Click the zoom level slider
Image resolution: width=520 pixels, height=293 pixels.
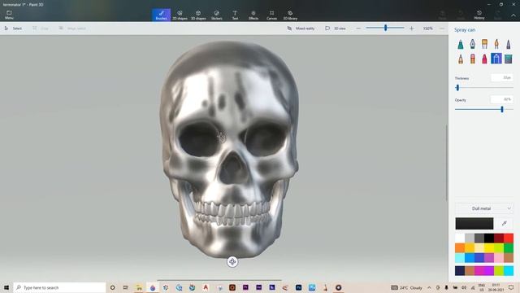[385, 28]
